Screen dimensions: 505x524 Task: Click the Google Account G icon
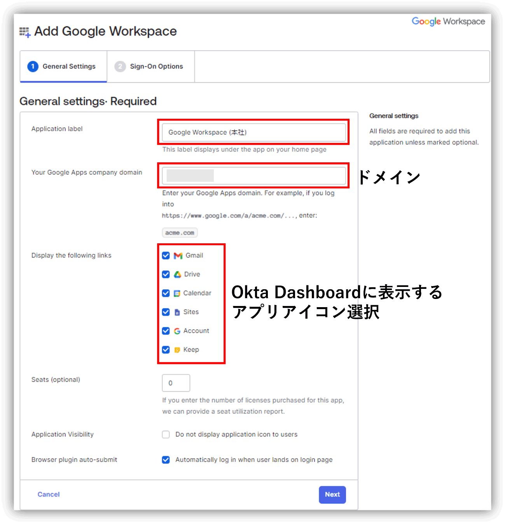tap(177, 331)
